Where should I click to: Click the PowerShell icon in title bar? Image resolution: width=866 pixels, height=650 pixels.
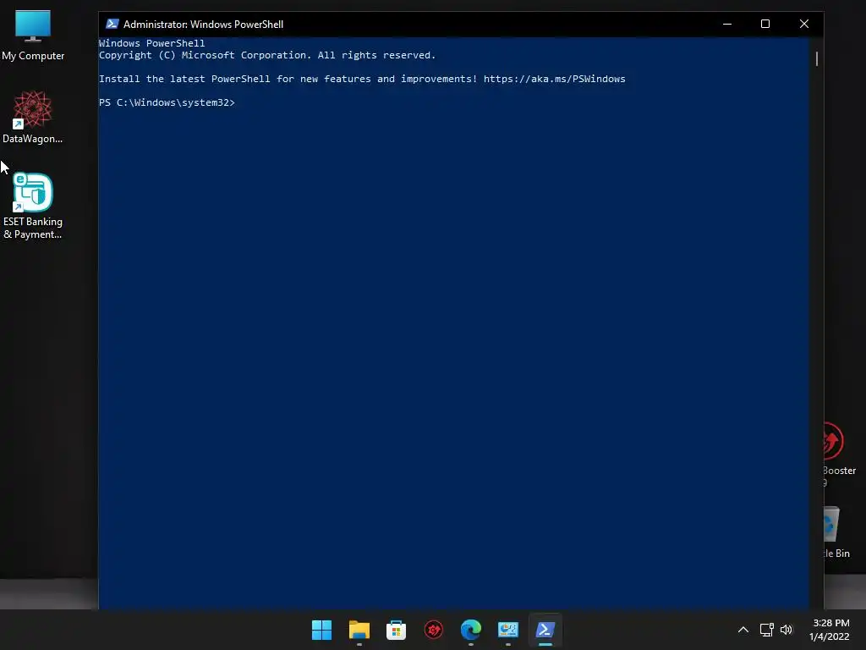112,24
